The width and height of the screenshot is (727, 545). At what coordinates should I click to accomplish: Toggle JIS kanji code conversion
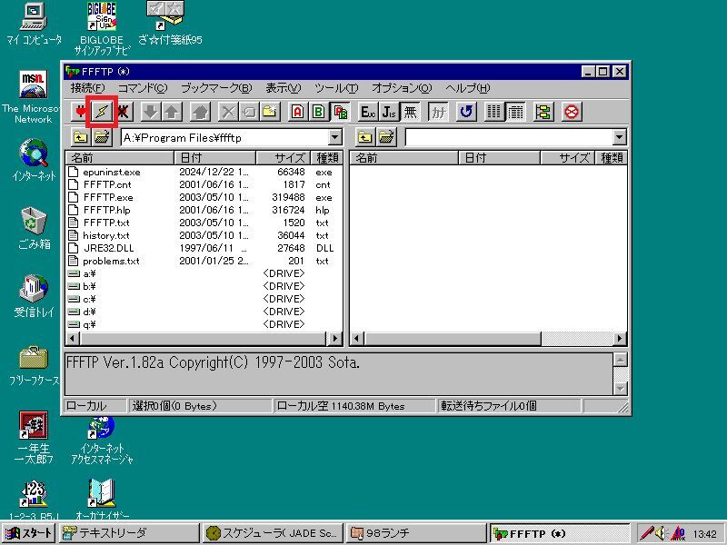389,112
